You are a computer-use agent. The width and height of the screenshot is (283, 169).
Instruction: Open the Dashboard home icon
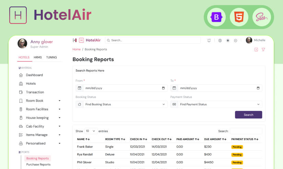21,75
